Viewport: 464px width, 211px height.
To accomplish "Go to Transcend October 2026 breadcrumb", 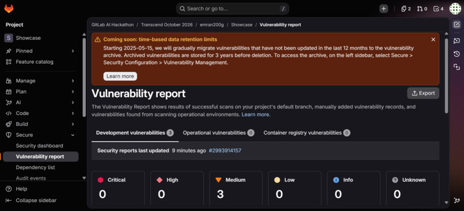I will (166, 25).
